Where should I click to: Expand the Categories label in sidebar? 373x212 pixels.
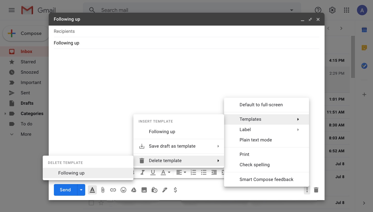click(x=5, y=113)
